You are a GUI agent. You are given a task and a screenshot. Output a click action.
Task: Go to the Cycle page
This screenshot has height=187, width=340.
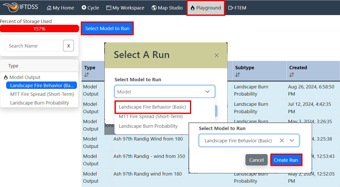(x=90, y=8)
